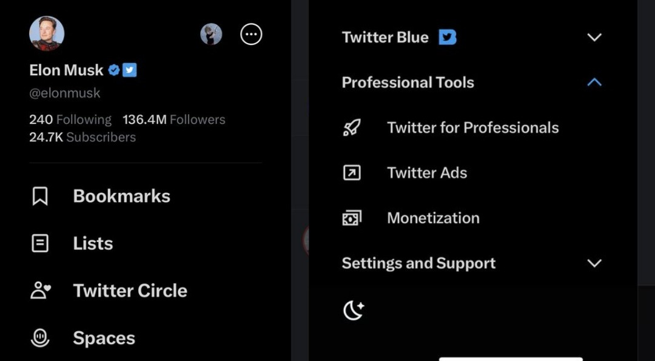The height and width of the screenshot is (361, 655).
Task: Click the Twitter Ads icon
Action: coord(353,172)
